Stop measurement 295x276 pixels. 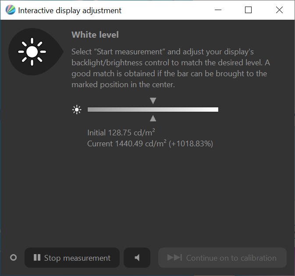click(x=72, y=258)
